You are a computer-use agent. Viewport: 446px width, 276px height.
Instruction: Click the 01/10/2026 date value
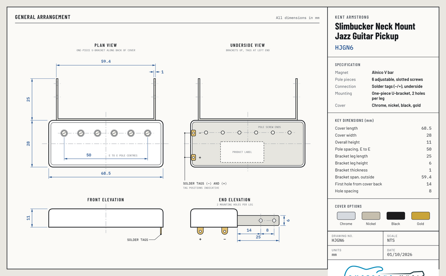400,254
